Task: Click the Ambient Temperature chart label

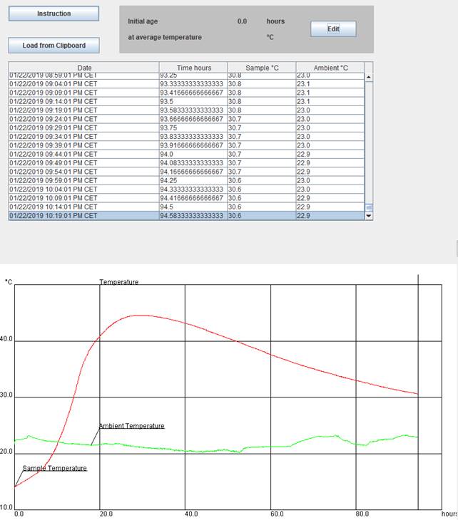Action: coord(131,426)
